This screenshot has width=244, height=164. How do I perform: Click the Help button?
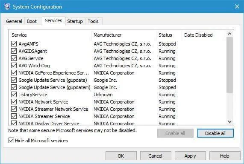click(225, 156)
